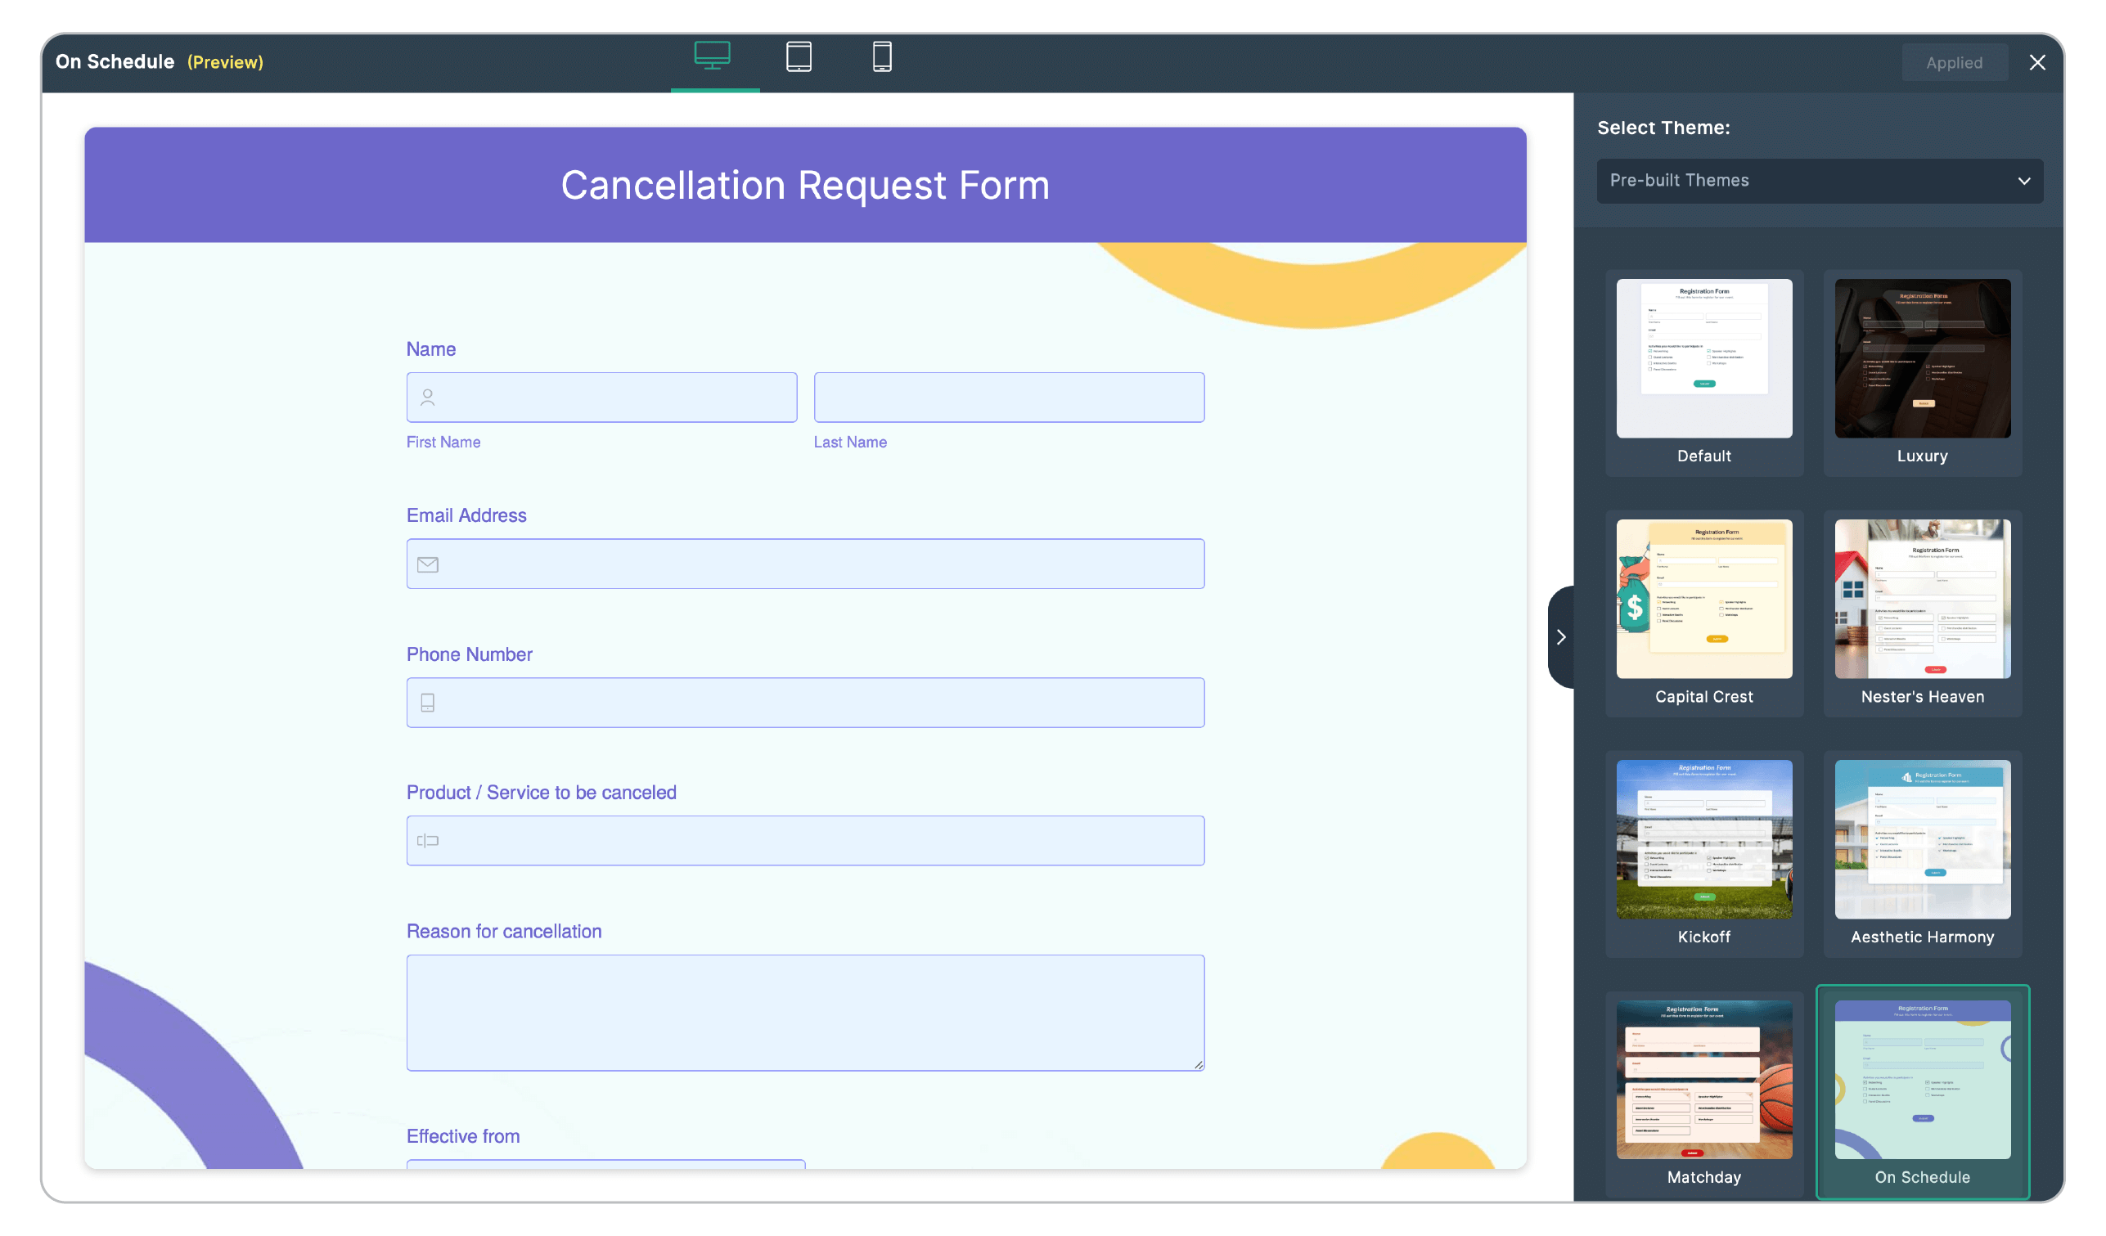This screenshot has width=2106, height=1236.
Task: Switch to tablet preview mode
Action: [798, 56]
